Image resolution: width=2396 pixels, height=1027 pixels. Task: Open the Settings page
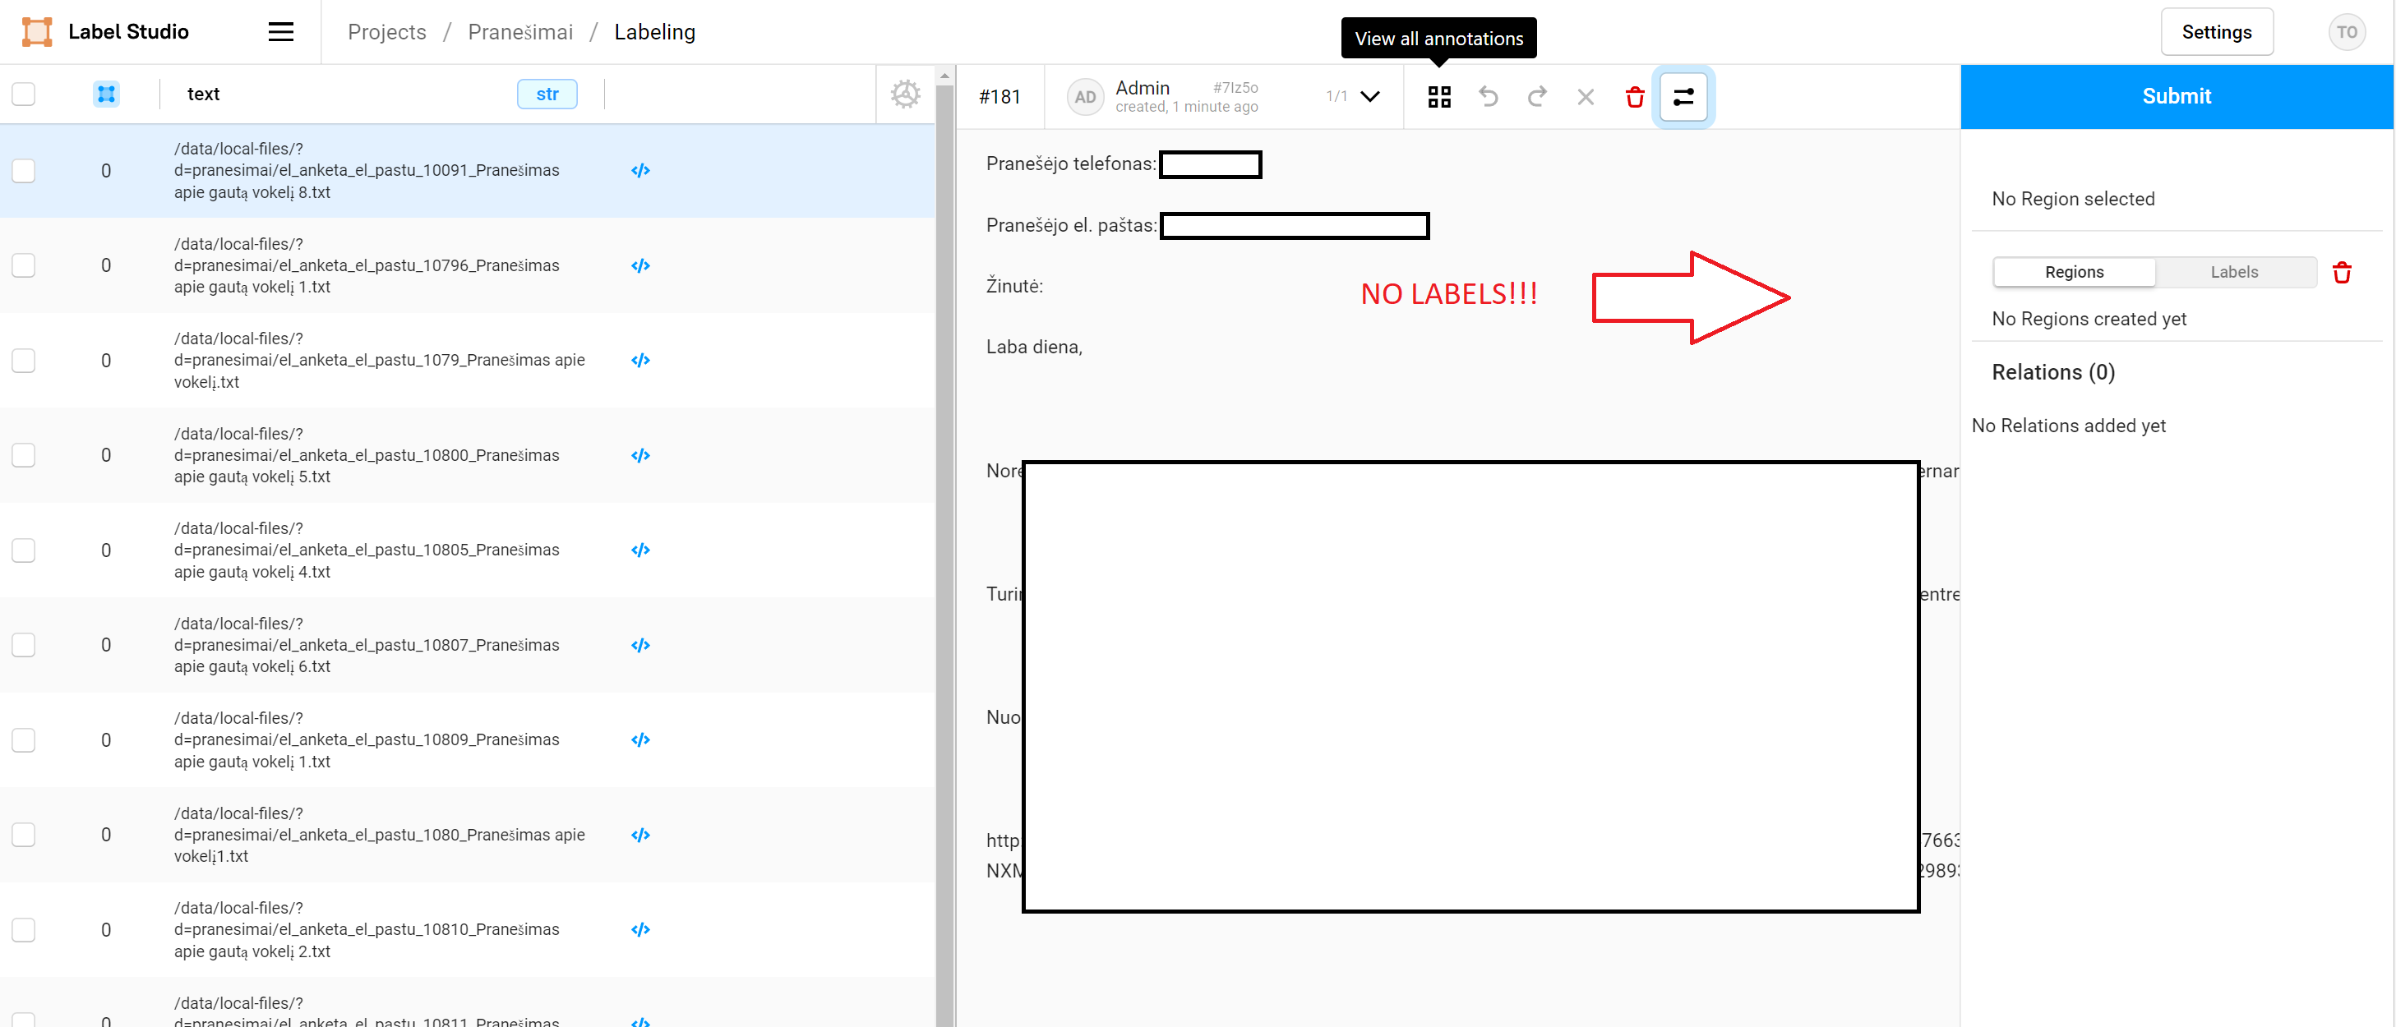(x=2217, y=30)
